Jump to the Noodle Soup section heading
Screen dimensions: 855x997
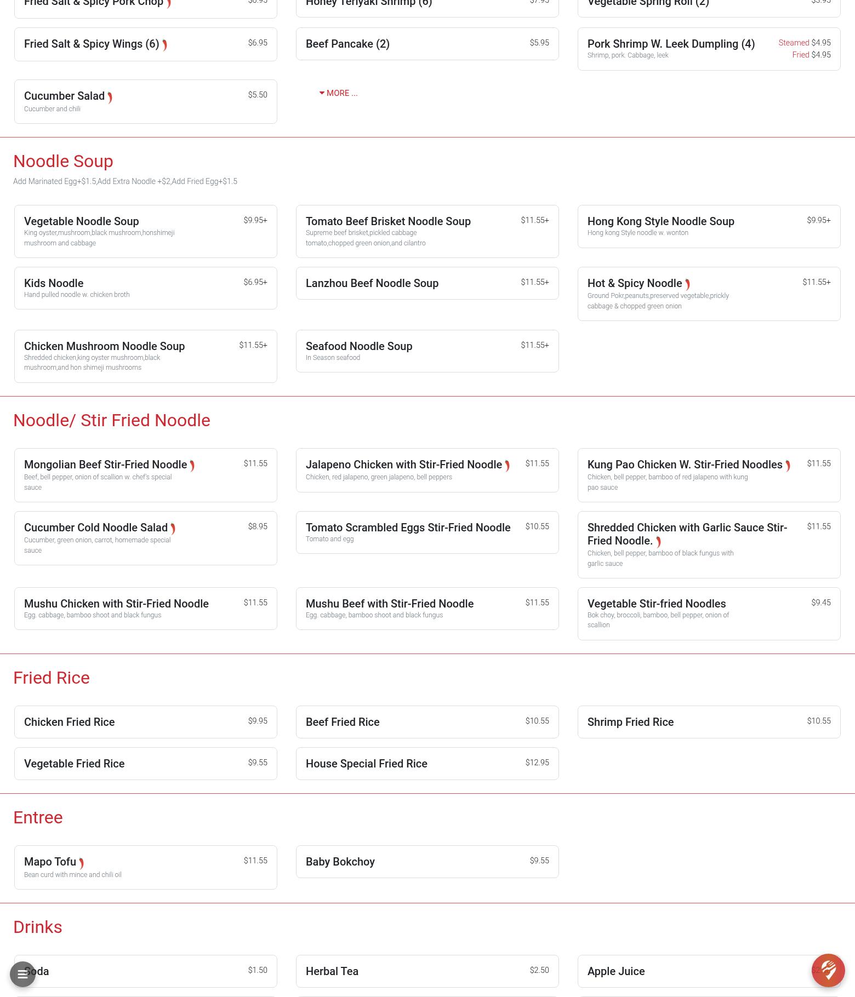[63, 161]
